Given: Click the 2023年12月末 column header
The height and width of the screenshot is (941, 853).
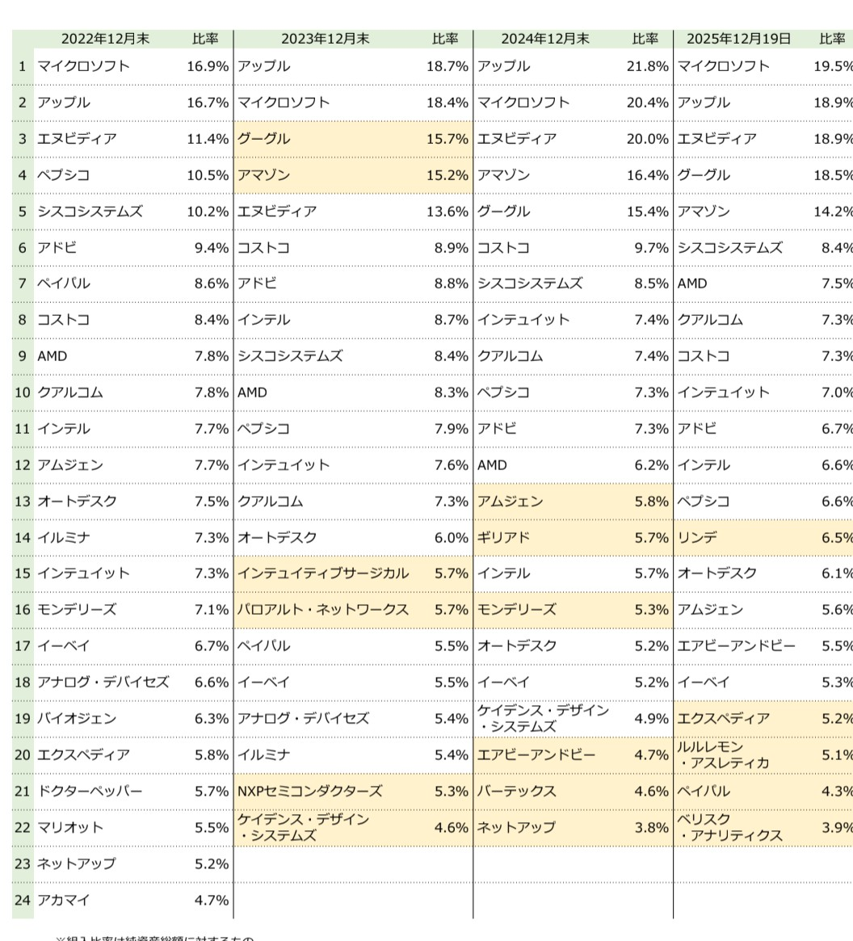Looking at the screenshot, I should click(x=325, y=39).
